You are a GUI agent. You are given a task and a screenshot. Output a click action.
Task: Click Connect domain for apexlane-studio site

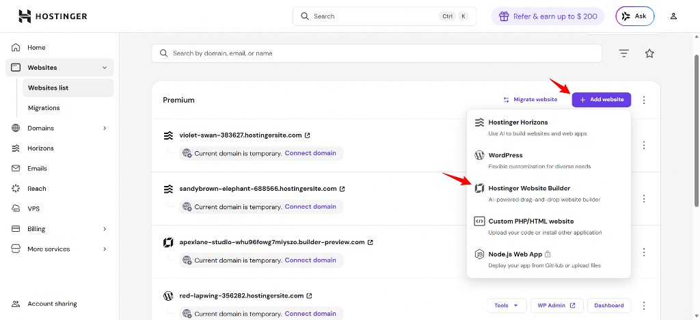click(x=310, y=261)
